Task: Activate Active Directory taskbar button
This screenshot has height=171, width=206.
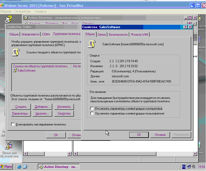Action: (58, 167)
